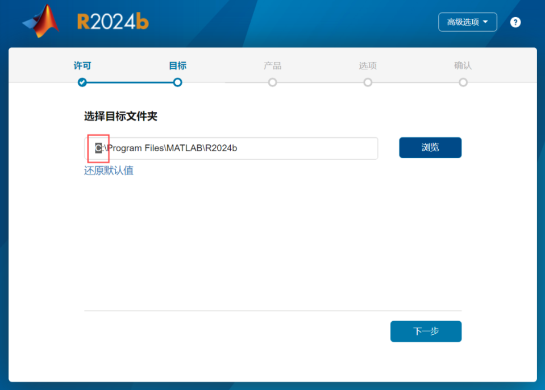Click the highlighted C drive letter in path
The height and width of the screenshot is (390, 545).
pos(98,148)
